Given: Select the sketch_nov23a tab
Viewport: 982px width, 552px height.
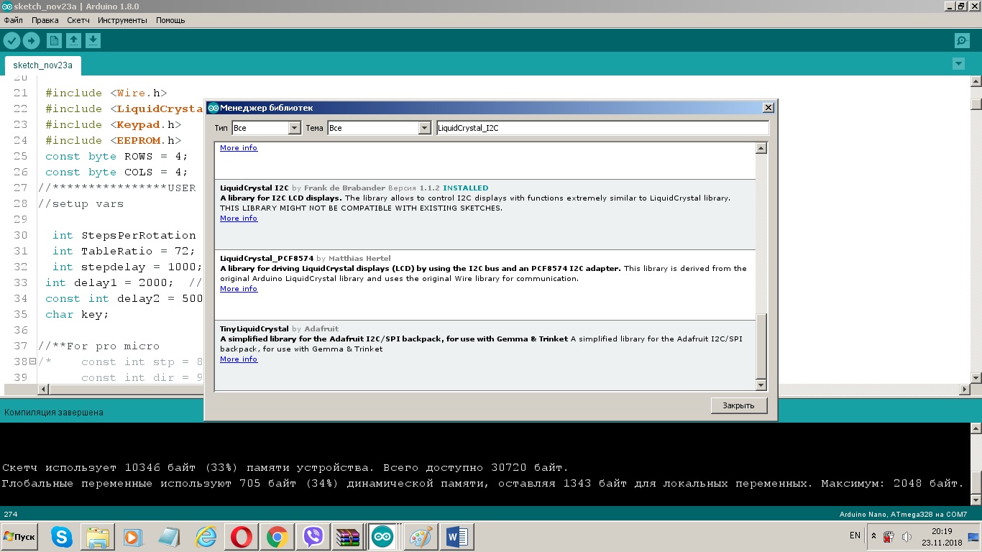Looking at the screenshot, I should (43, 65).
